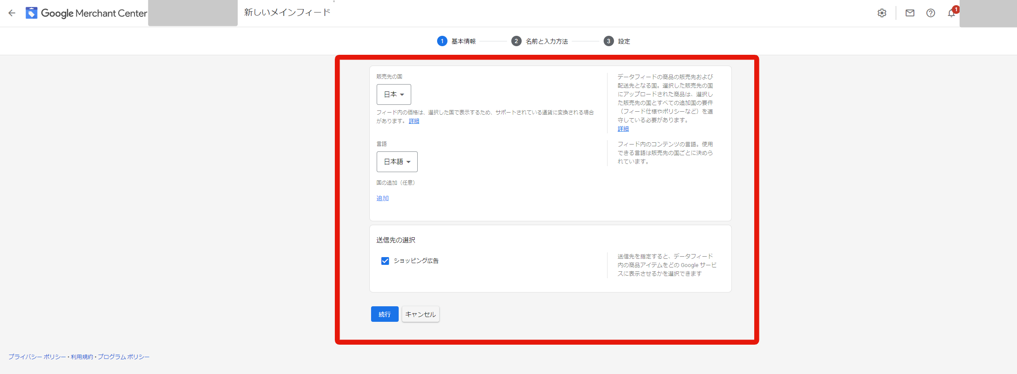Open 利用規約 footer link
Screen dimensions: 1017x374
82,357
